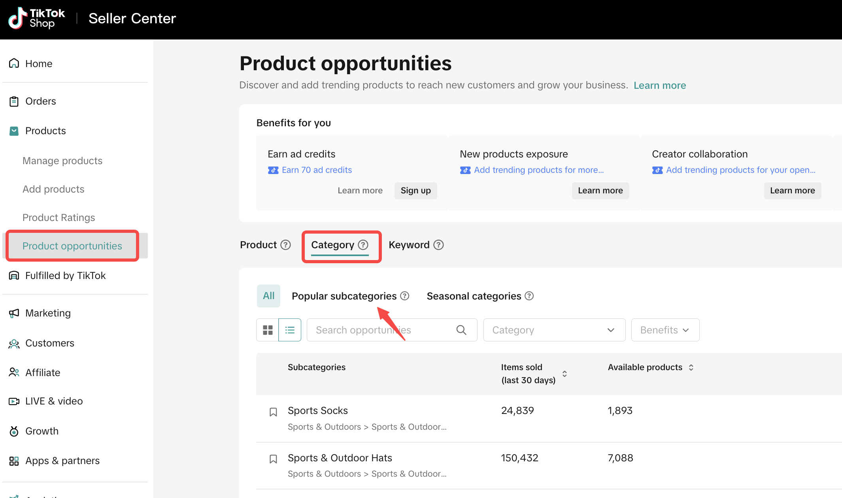
Task: Sort by Items sold last 30 days
Action: pos(564,374)
